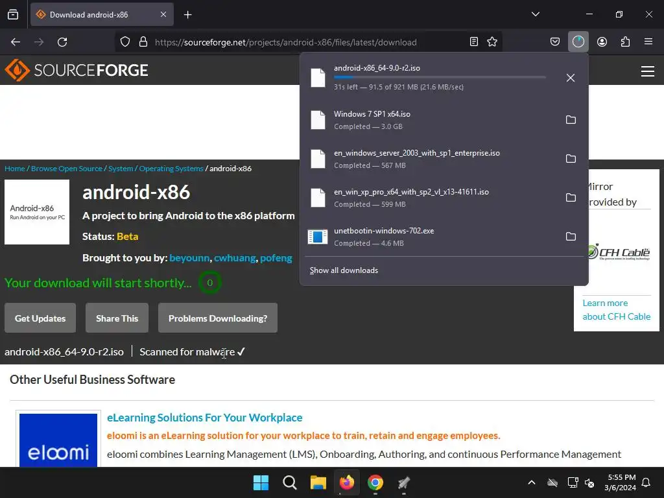Click the eloomi logo image
The image size is (664, 498).
[x=58, y=440]
